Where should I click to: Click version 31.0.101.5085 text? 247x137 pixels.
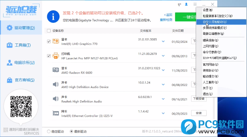click(148, 39)
